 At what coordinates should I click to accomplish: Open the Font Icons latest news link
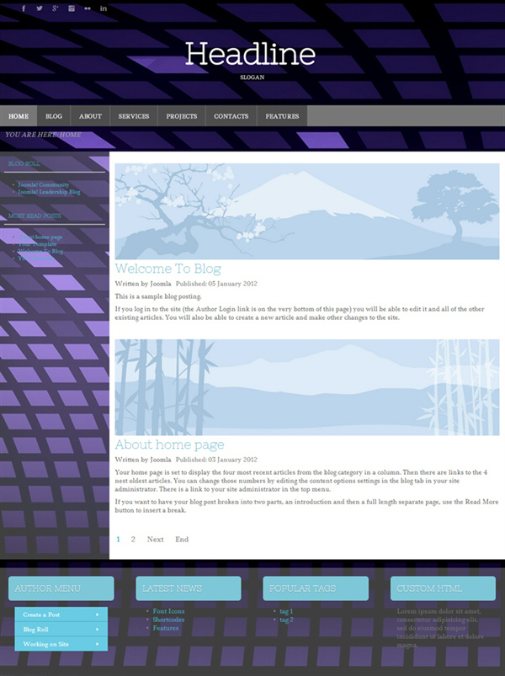click(x=169, y=611)
